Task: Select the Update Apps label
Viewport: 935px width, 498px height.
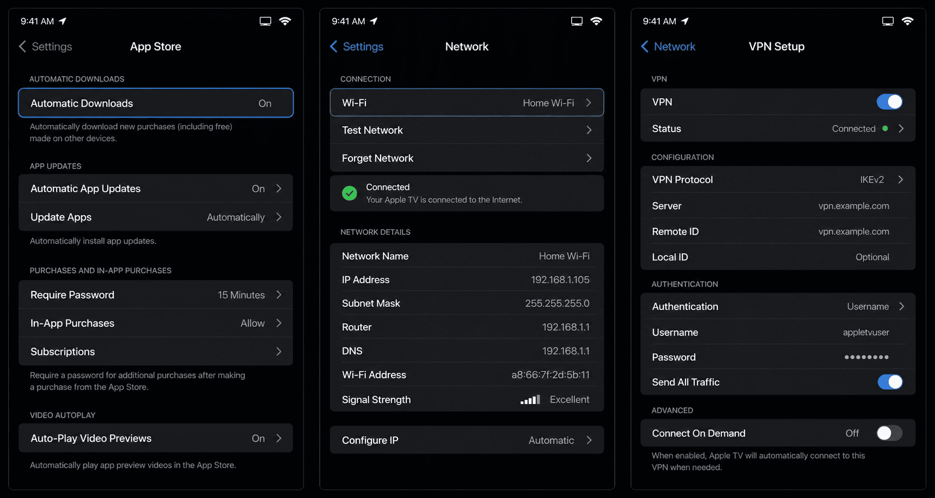Action: click(x=61, y=217)
